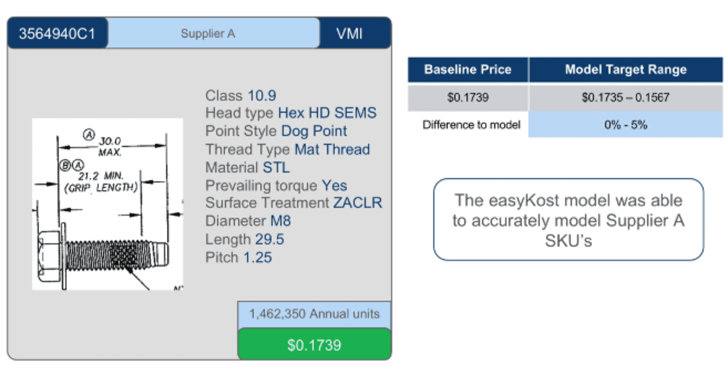The width and height of the screenshot is (728, 376).
Task: Select the Model Target Range column header
Action: [626, 70]
